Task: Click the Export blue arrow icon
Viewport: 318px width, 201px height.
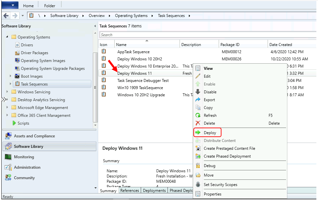Action: tap(198, 100)
